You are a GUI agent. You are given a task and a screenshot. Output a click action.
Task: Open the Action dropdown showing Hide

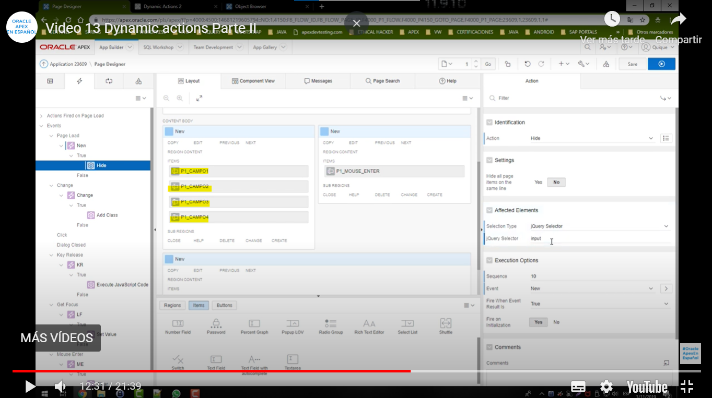click(592, 138)
